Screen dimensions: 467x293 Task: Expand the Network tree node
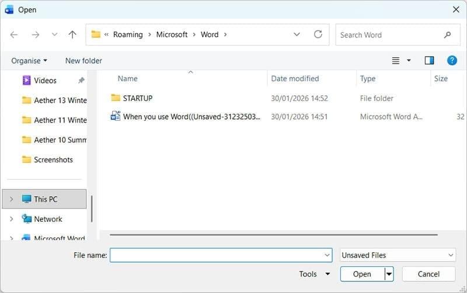point(12,219)
